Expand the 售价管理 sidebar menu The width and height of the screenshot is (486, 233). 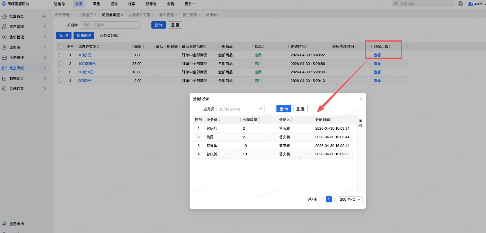(x=45, y=37)
